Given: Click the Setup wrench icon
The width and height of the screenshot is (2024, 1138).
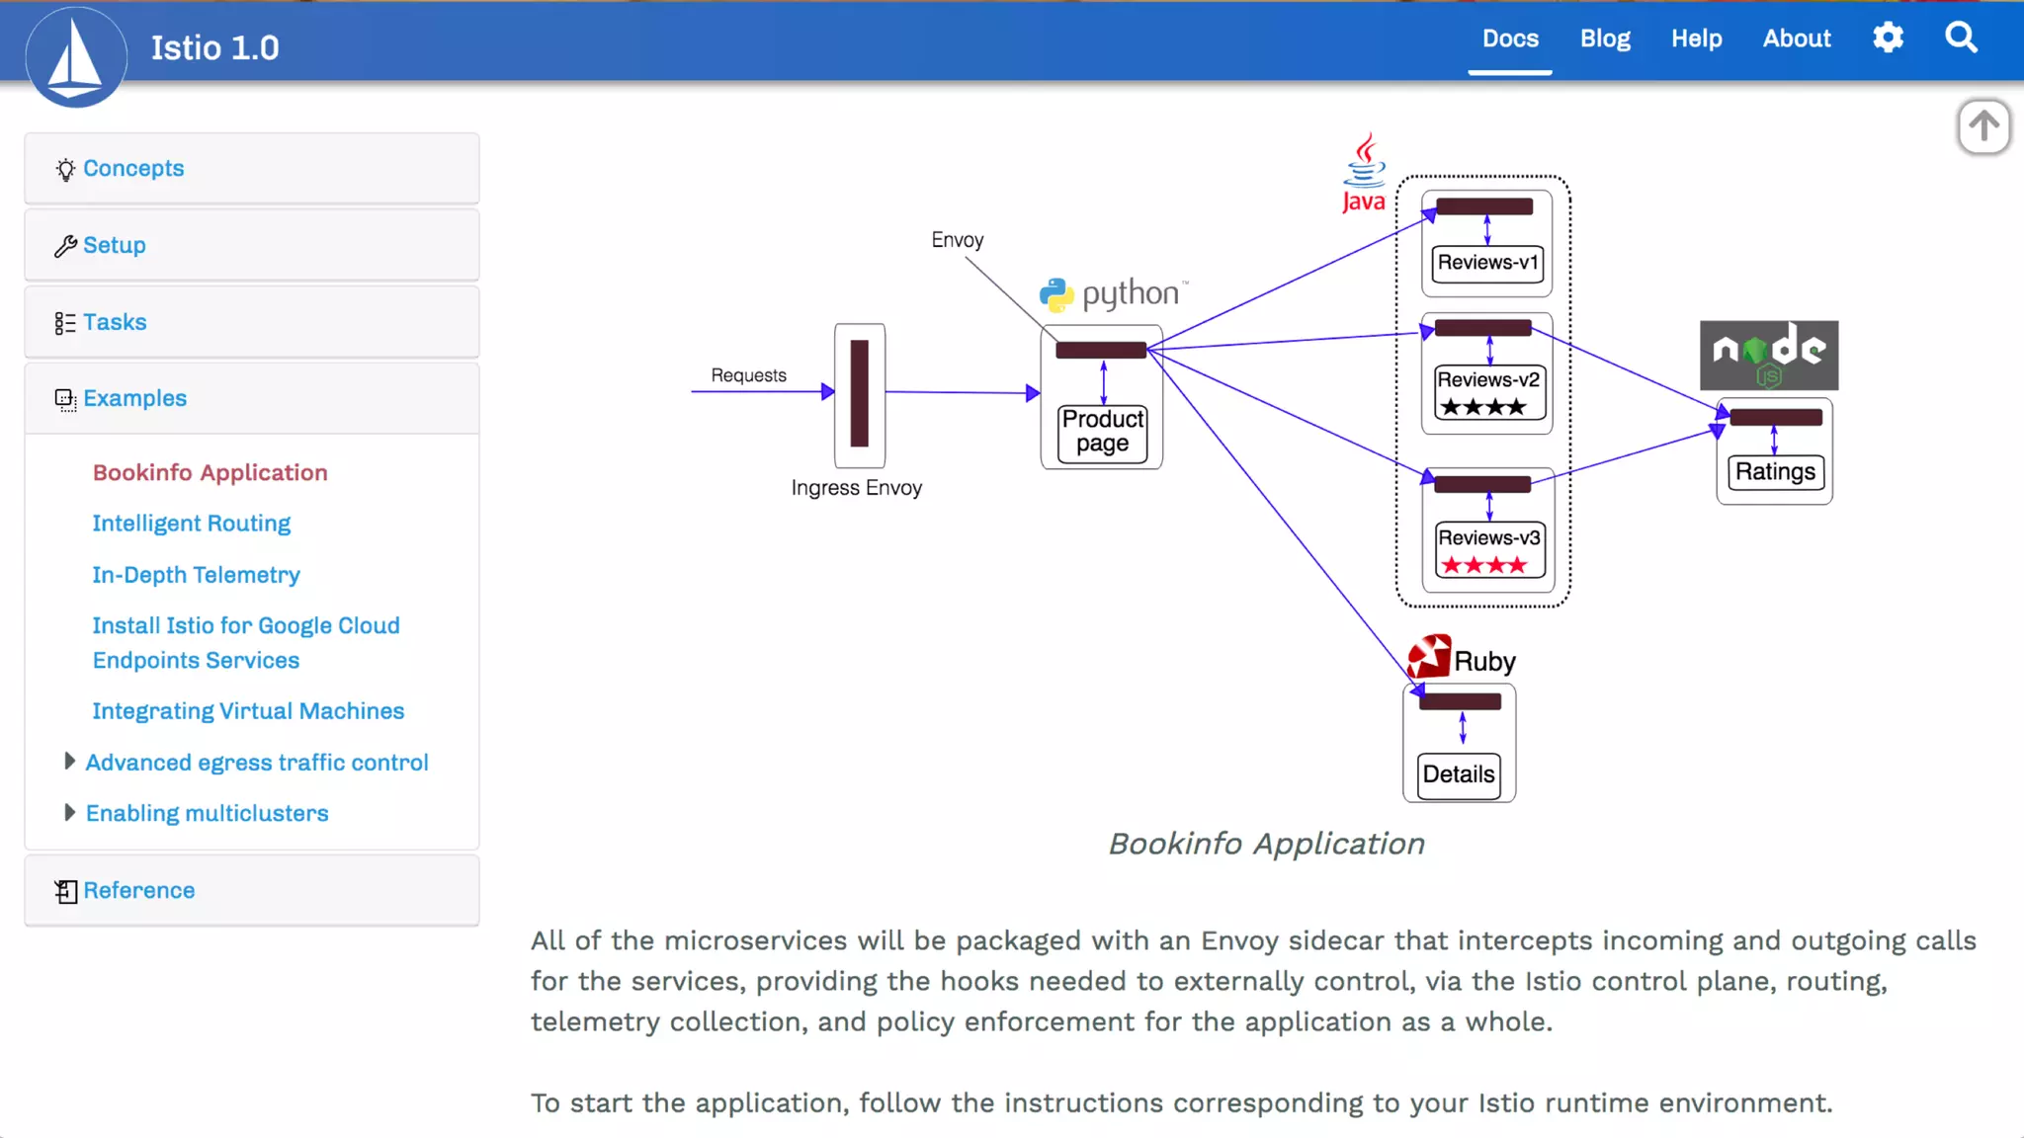Looking at the screenshot, I should point(65,246).
